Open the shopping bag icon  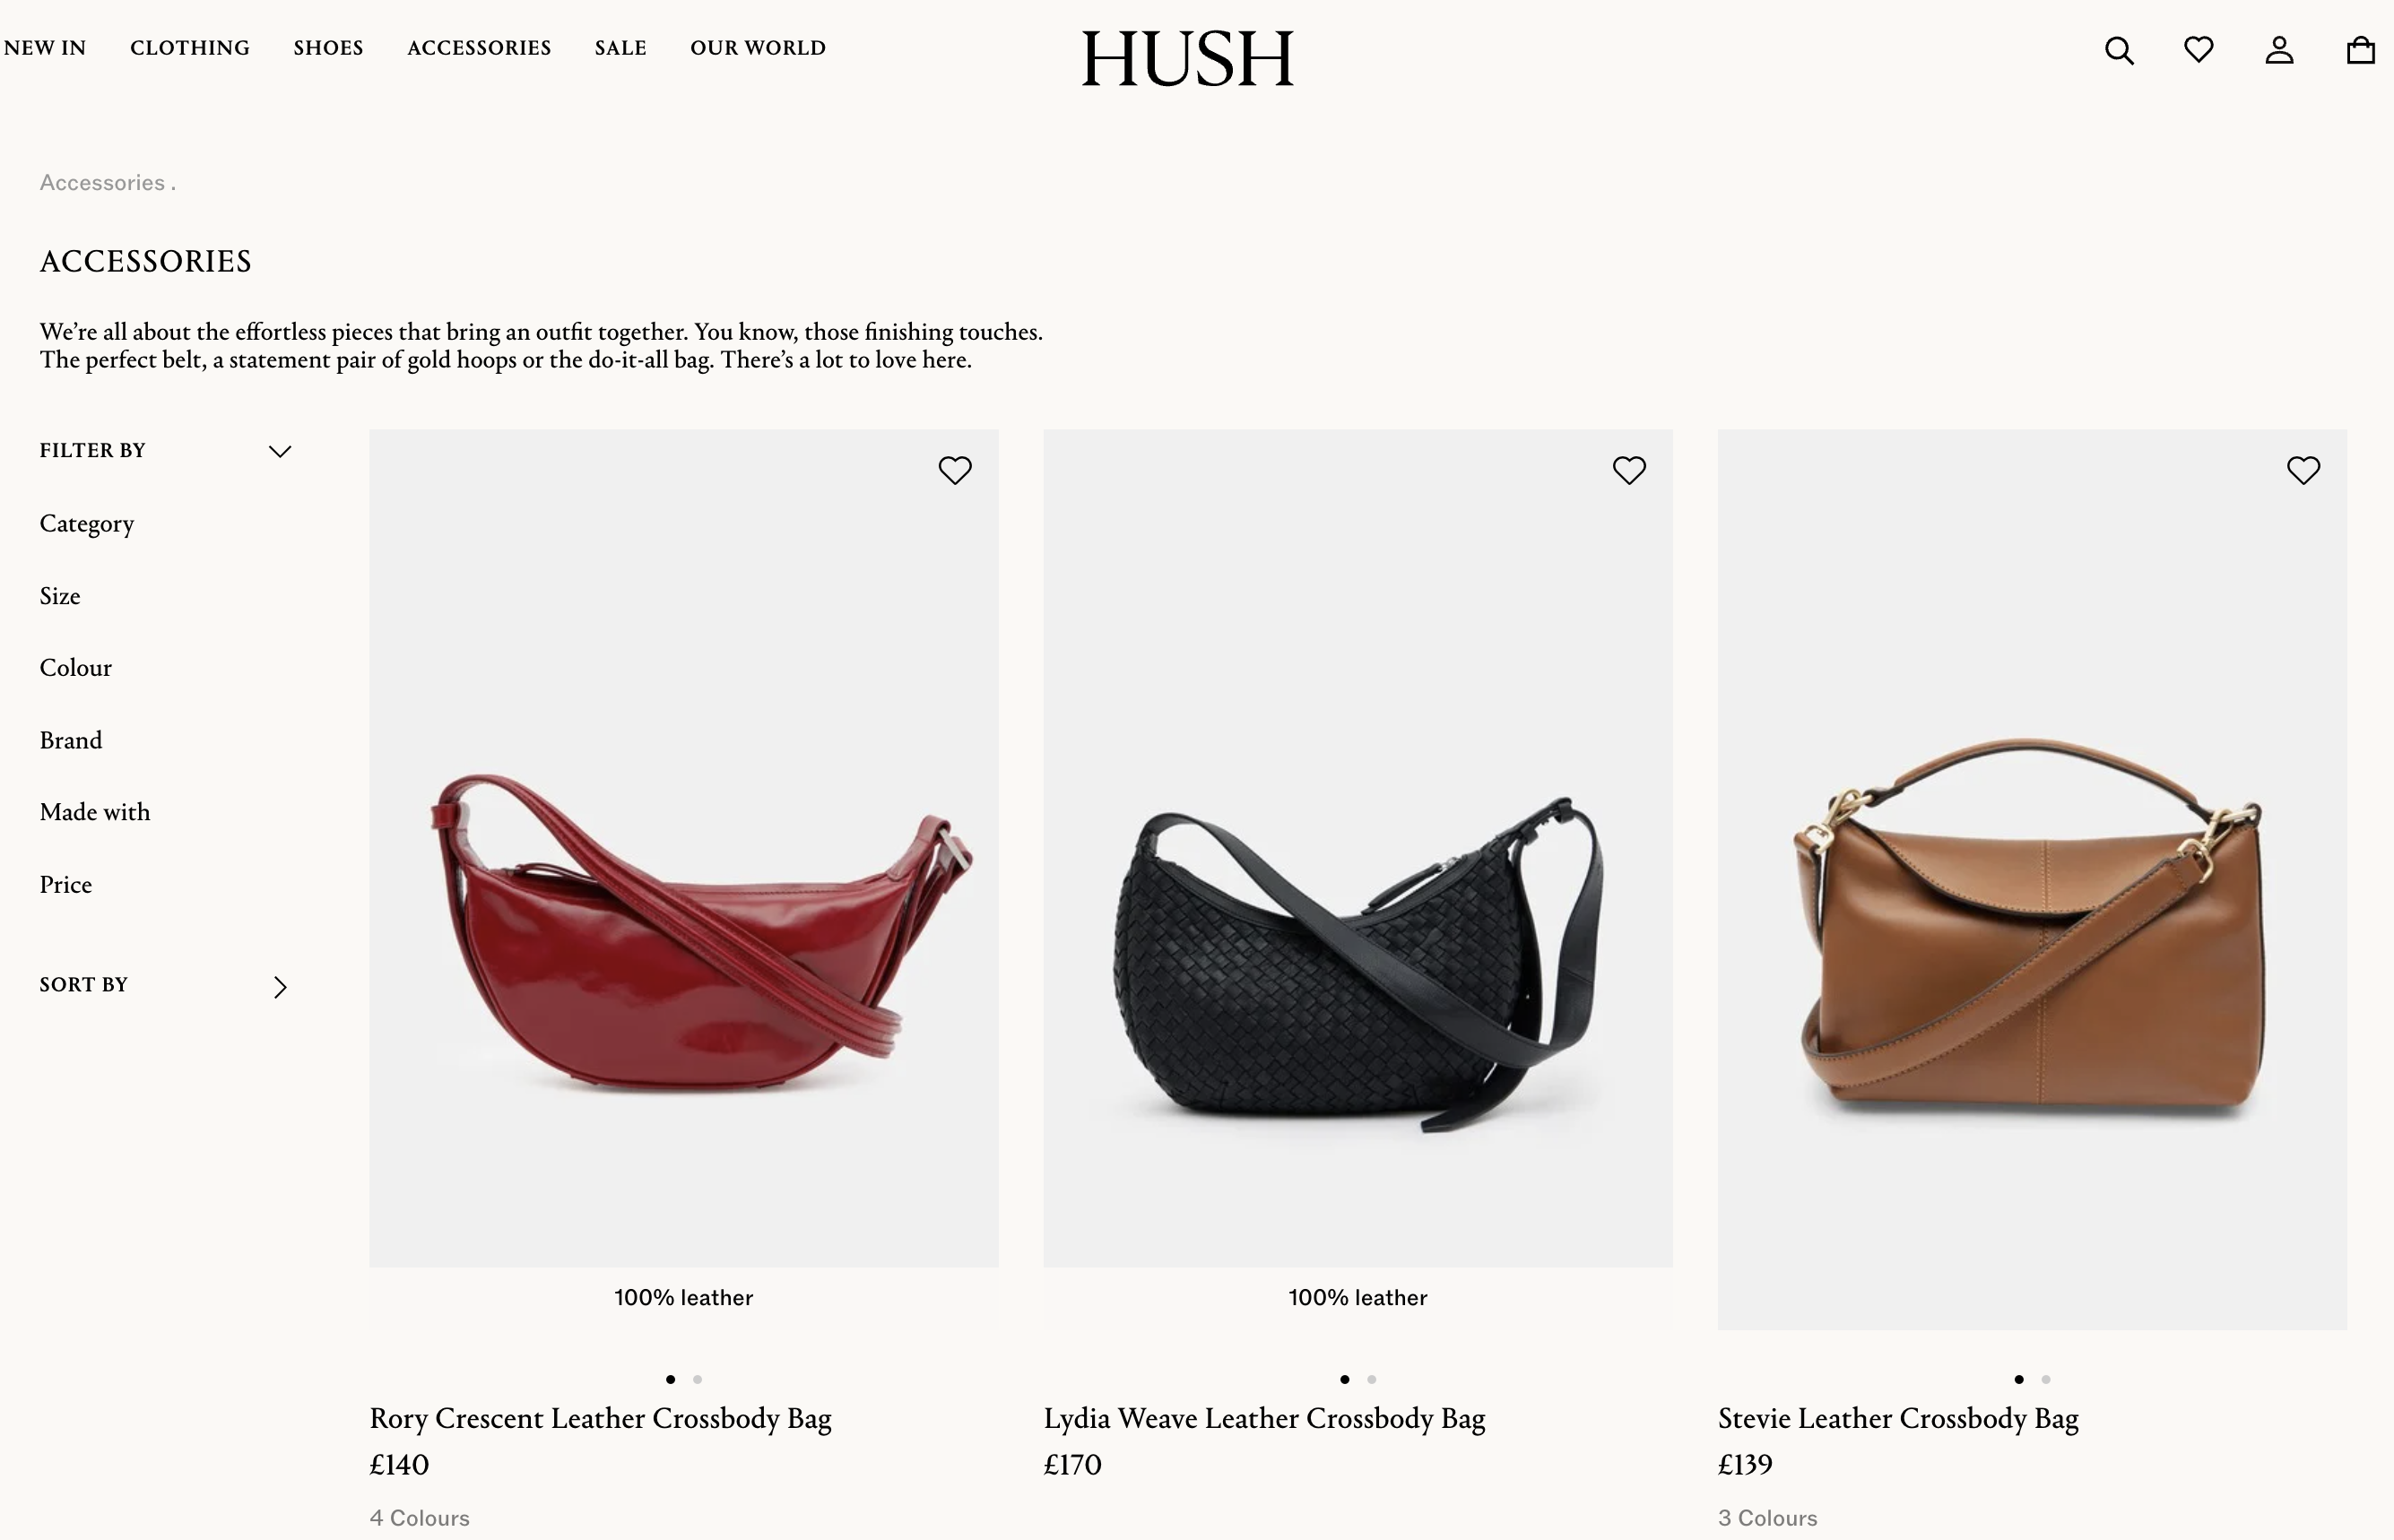2360,50
